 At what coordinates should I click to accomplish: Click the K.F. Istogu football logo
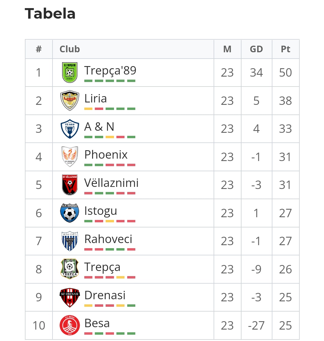(x=70, y=213)
